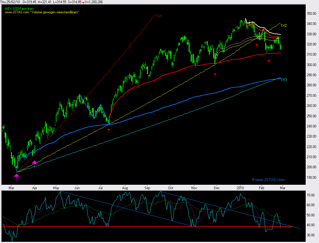This screenshot has width=319, height=243.
Task: Click the small magenta triangle near April
Action: coord(34,162)
